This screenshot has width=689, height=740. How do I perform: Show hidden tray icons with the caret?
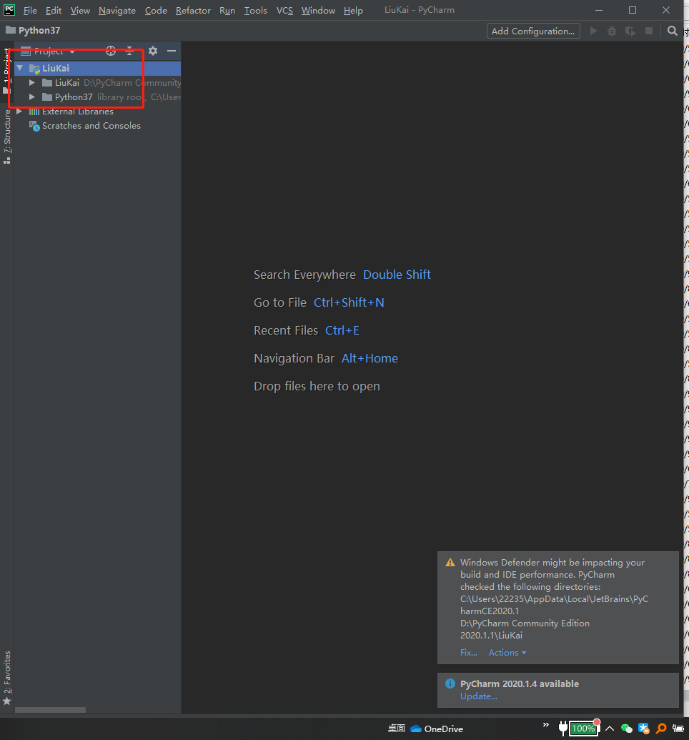tap(609, 729)
